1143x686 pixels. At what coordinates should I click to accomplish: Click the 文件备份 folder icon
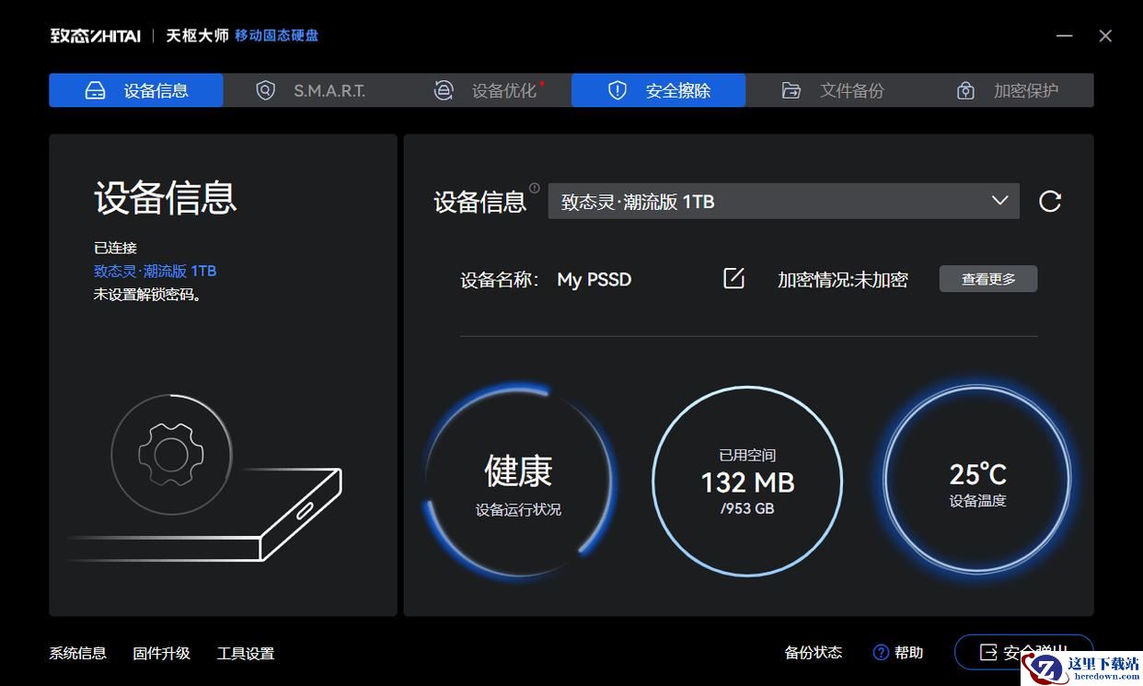coord(791,90)
